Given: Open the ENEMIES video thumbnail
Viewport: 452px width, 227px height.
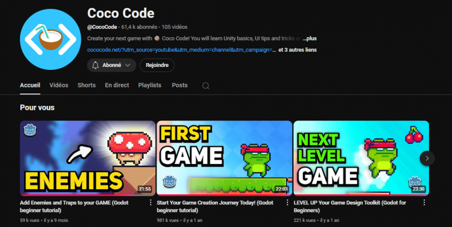Looking at the screenshot, I should (x=88, y=158).
